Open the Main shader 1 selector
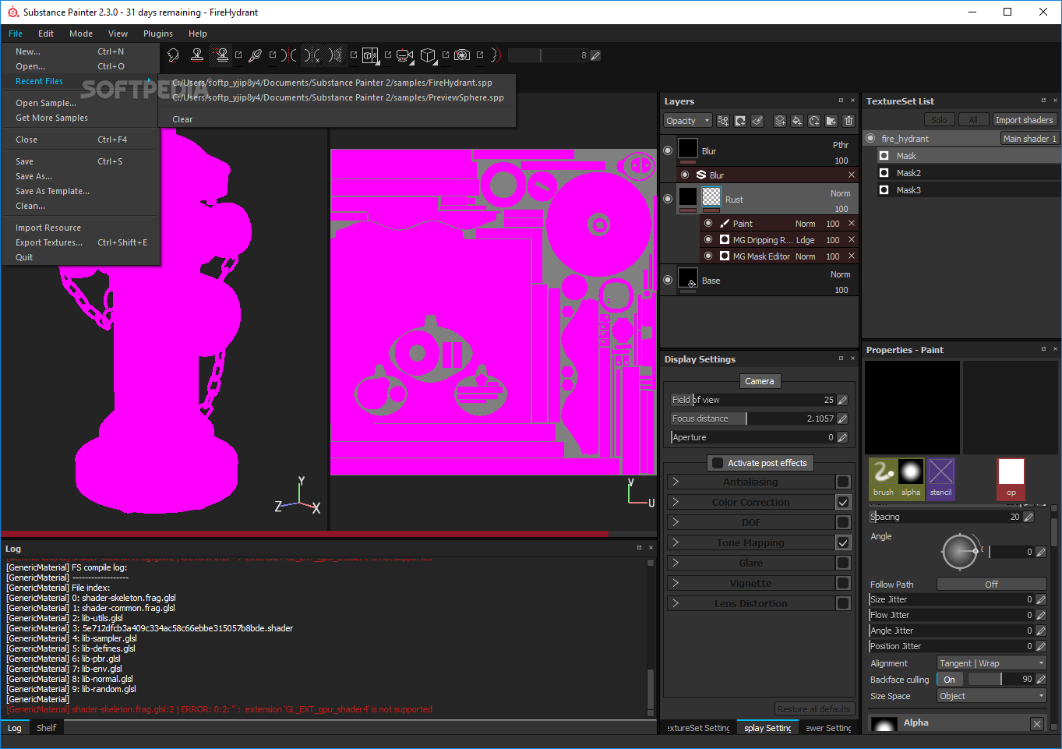The image size is (1062, 749). [x=1029, y=138]
